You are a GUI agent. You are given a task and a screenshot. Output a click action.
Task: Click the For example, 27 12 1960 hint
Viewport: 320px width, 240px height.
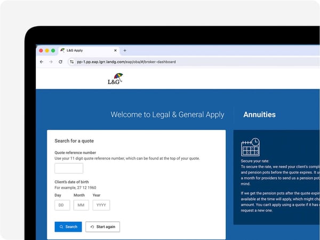coord(75,188)
